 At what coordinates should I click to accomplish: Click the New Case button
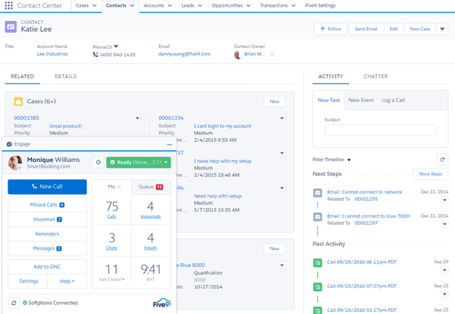pyautogui.click(x=420, y=29)
